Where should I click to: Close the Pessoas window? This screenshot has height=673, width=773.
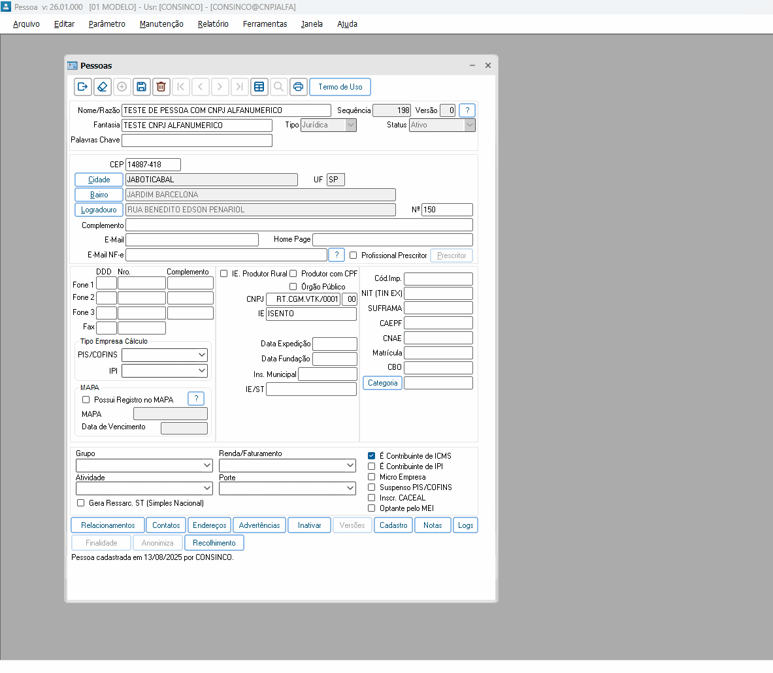click(x=488, y=65)
